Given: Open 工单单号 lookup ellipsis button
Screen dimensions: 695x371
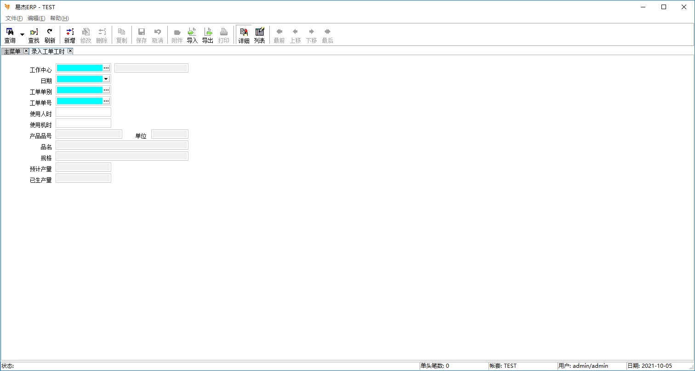Looking at the screenshot, I should point(106,101).
